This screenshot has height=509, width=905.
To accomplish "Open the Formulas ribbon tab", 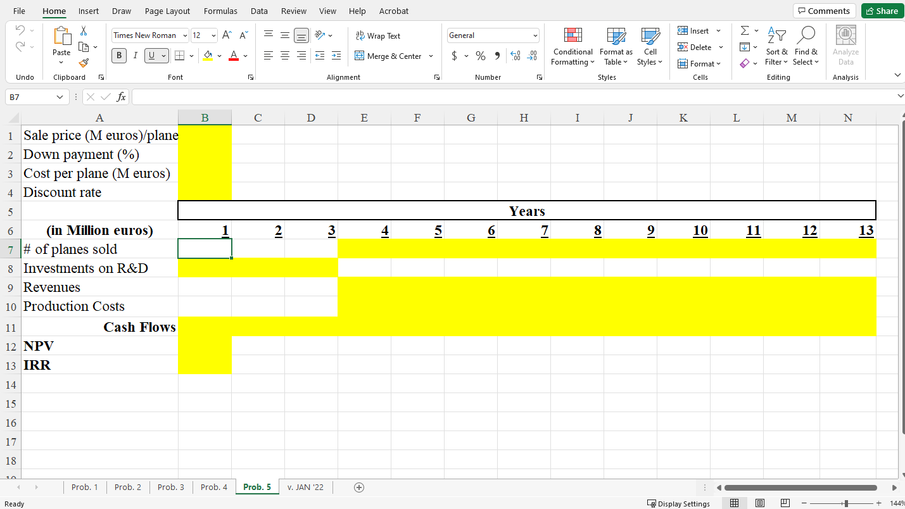I will (x=220, y=11).
